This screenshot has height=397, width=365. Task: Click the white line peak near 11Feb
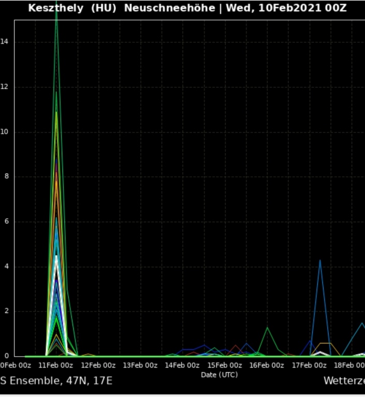pyautogui.click(x=56, y=256)
